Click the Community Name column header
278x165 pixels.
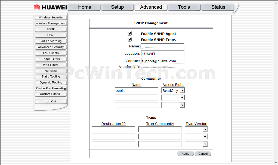[137, 85]
